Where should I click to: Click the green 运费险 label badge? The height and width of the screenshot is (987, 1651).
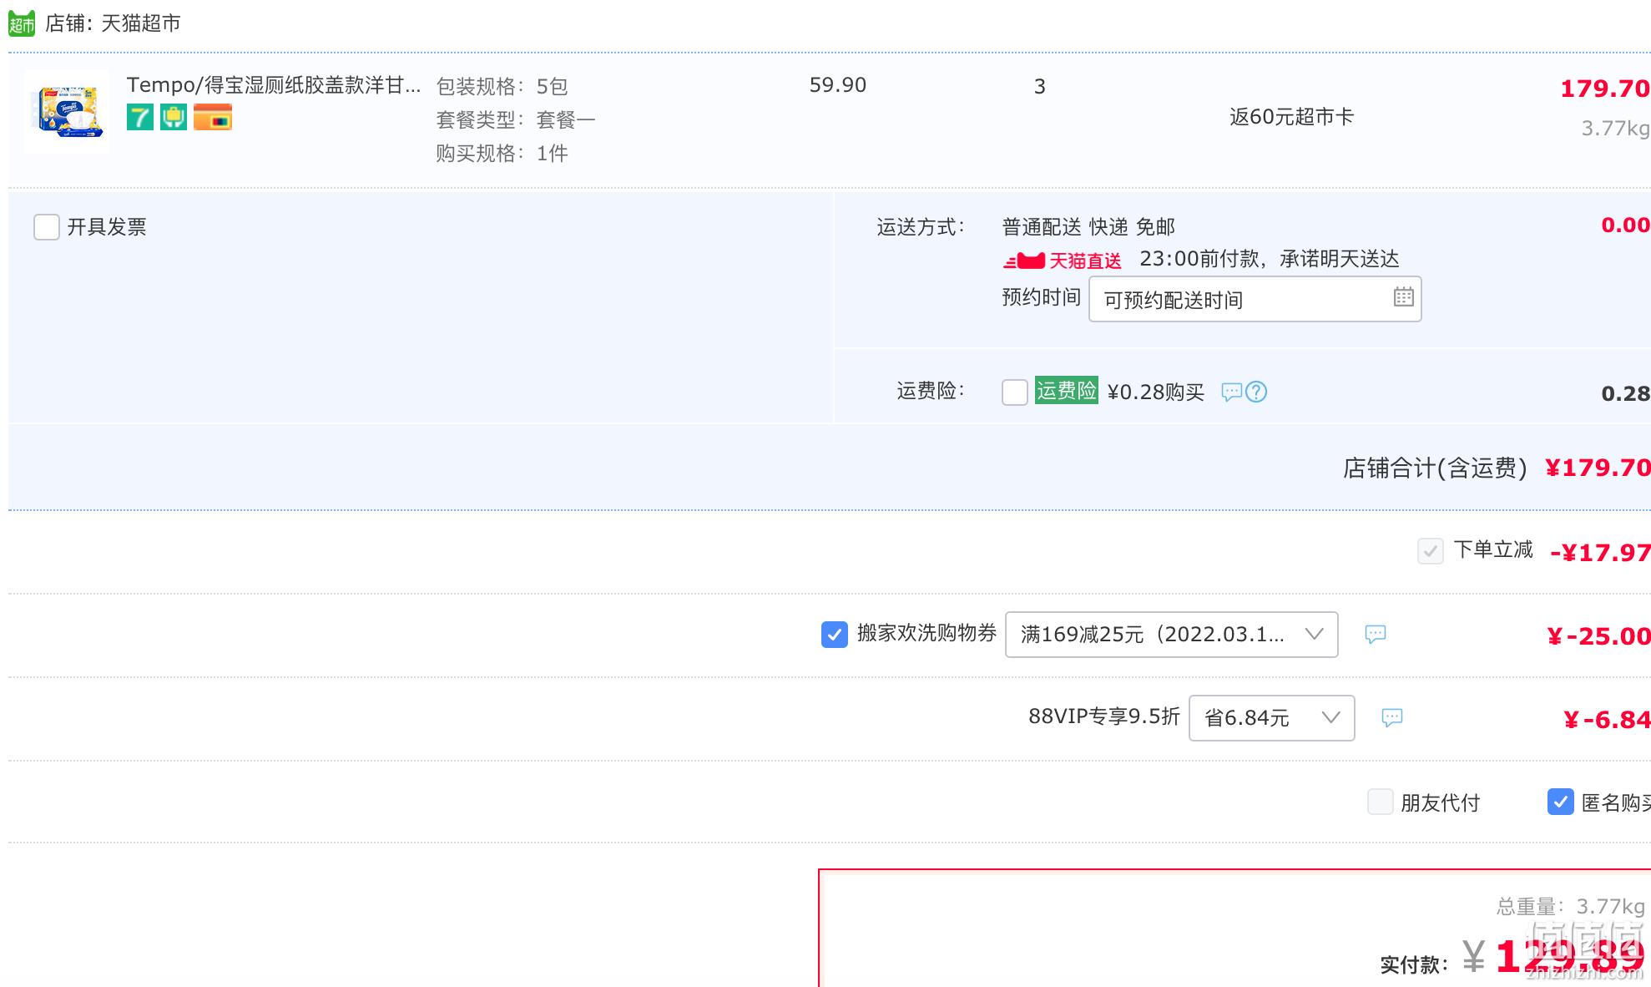[x=1066, y=390]
